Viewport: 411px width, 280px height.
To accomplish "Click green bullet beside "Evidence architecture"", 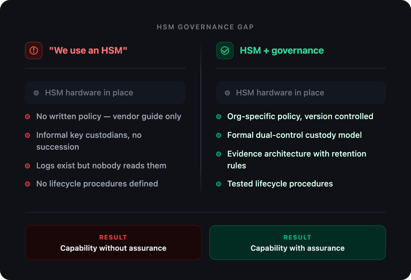I will [219, 154].
